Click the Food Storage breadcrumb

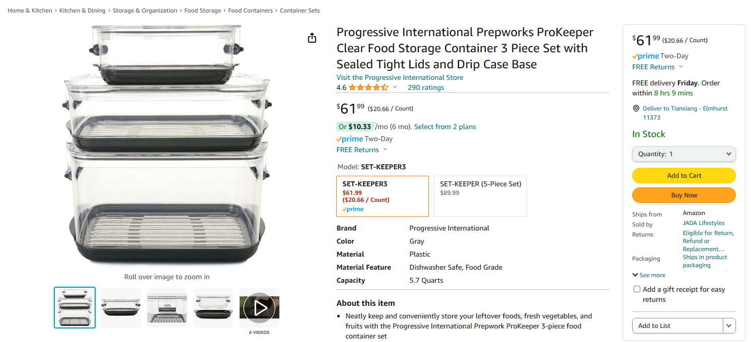[202, 11]
